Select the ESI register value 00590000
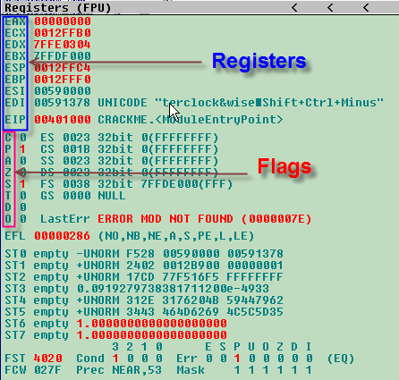The height and width of the screenshot is (380, 399). (x=63, y=91)
